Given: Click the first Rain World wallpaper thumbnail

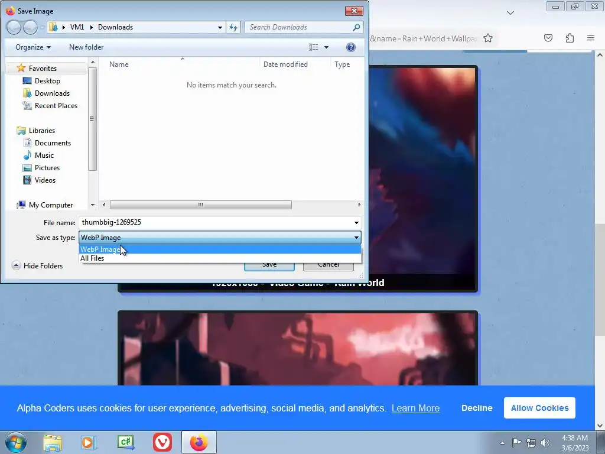Looking at the screenshot, I should (x=423, y=179).
